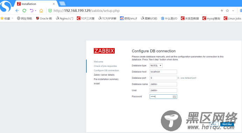Click the Back button
The width and height of the screenshot is (242, 133).
tap(214, 124)
